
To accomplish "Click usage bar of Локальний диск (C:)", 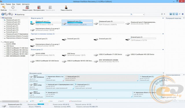I will (x=48, y=22).
